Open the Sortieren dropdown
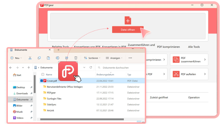 coord(92,58)
